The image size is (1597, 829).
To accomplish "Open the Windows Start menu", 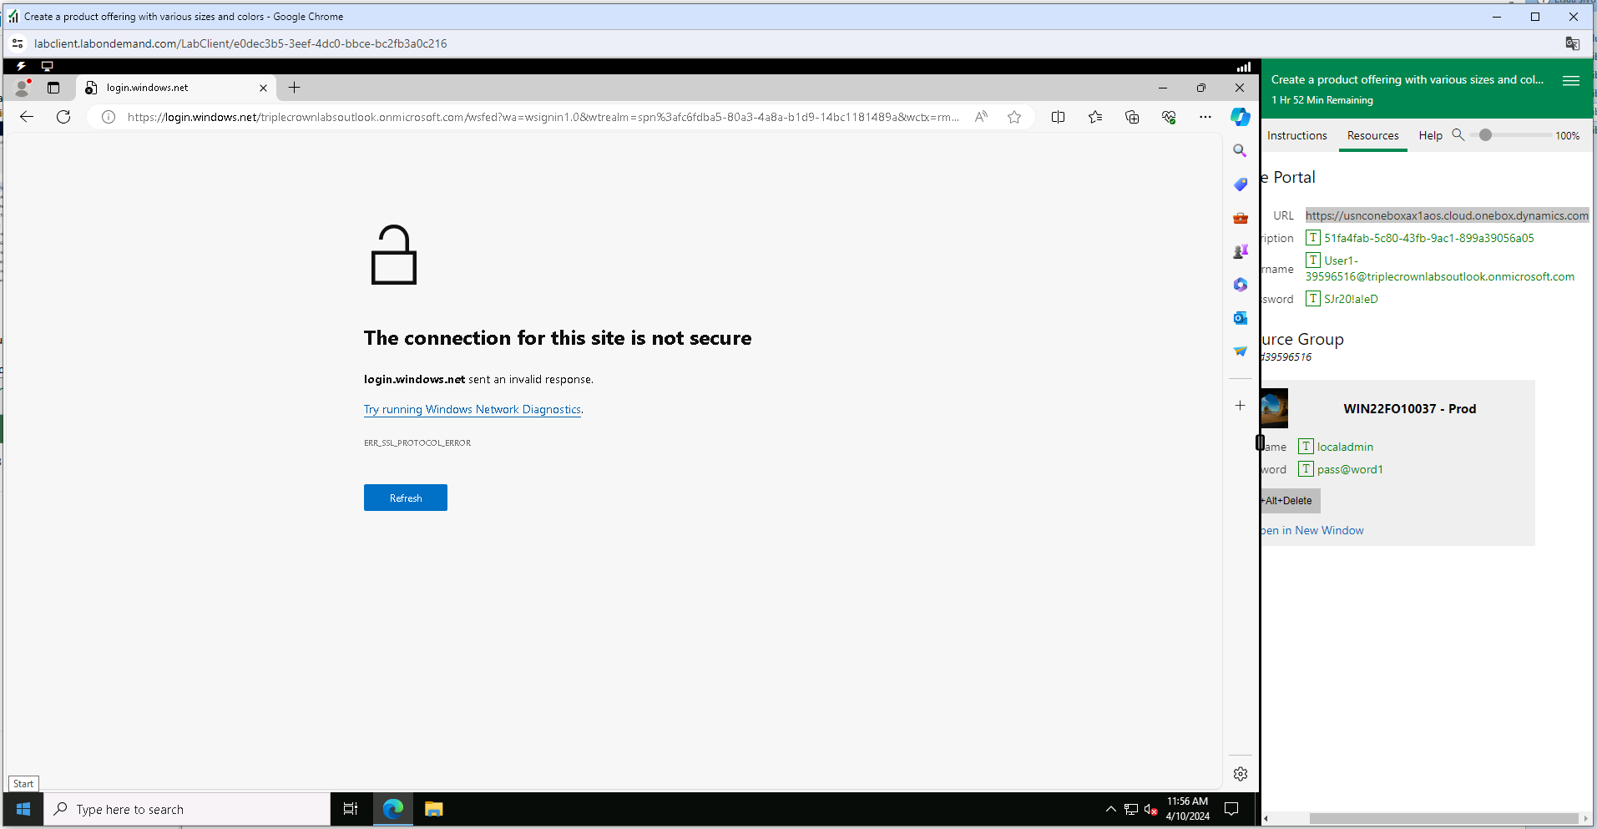I will coord(23,809).
